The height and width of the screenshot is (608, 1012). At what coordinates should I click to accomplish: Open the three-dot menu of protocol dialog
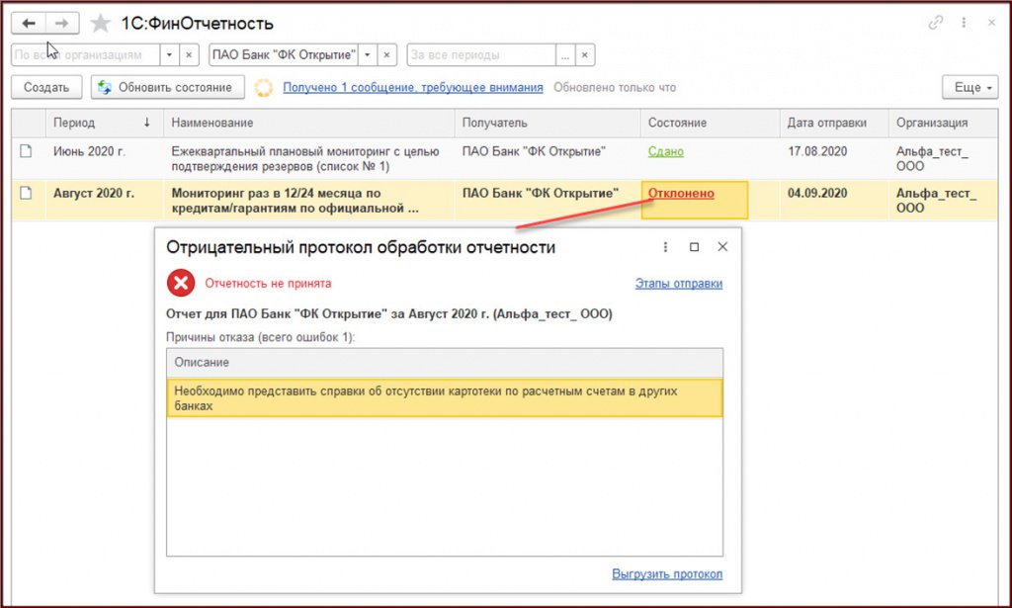pos(665,247)
